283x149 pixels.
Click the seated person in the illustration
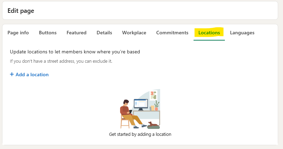[x=131, y=114]
